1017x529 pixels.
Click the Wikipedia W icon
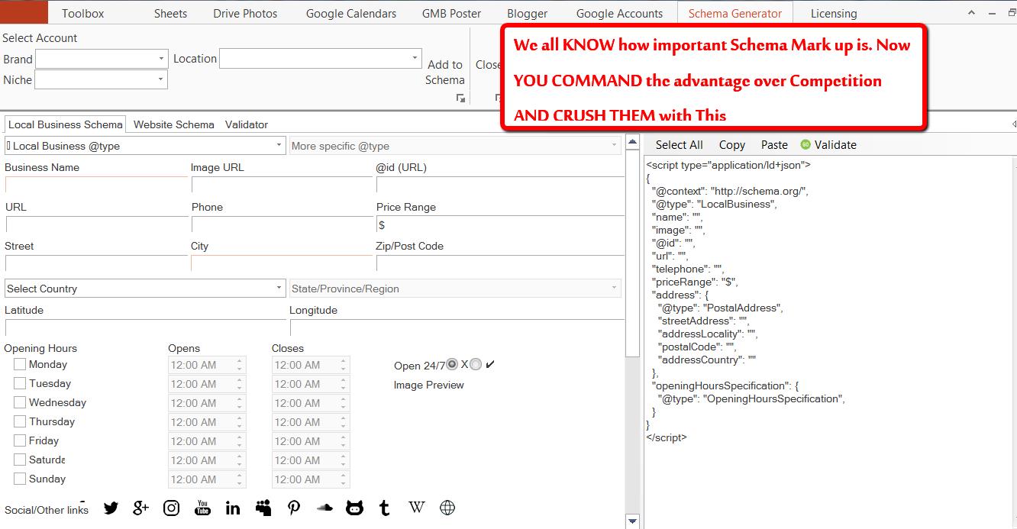[417, 507]
